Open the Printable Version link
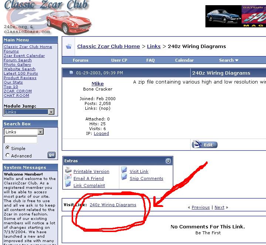 (x=91, y=171)
